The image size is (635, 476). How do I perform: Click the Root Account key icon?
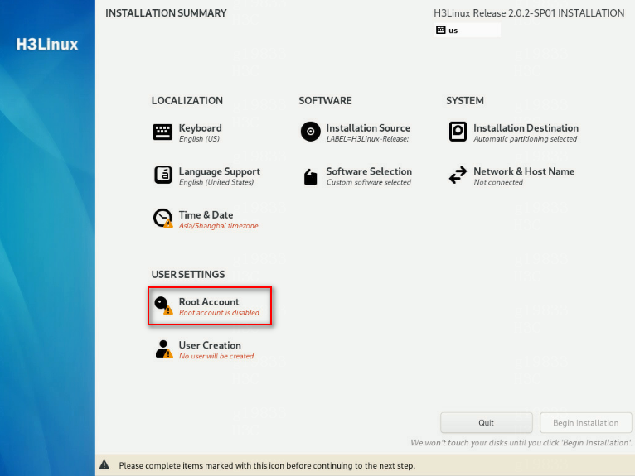pos(163,305)
